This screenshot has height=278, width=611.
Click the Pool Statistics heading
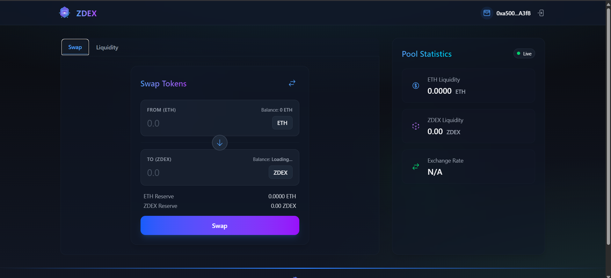coord(426,54)
